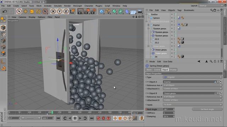The image size is (227, 127).
Task: Open the Type dropdown set to Angular
Action: (x=193, y=77)
